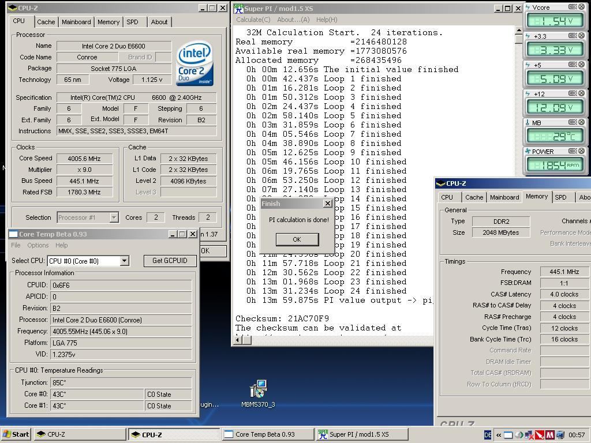Click the lightning bolt icon beside Vcore

point(528,7)
